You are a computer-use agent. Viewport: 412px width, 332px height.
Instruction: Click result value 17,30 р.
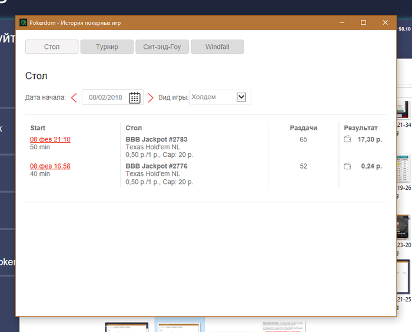[x=370, y=139]
